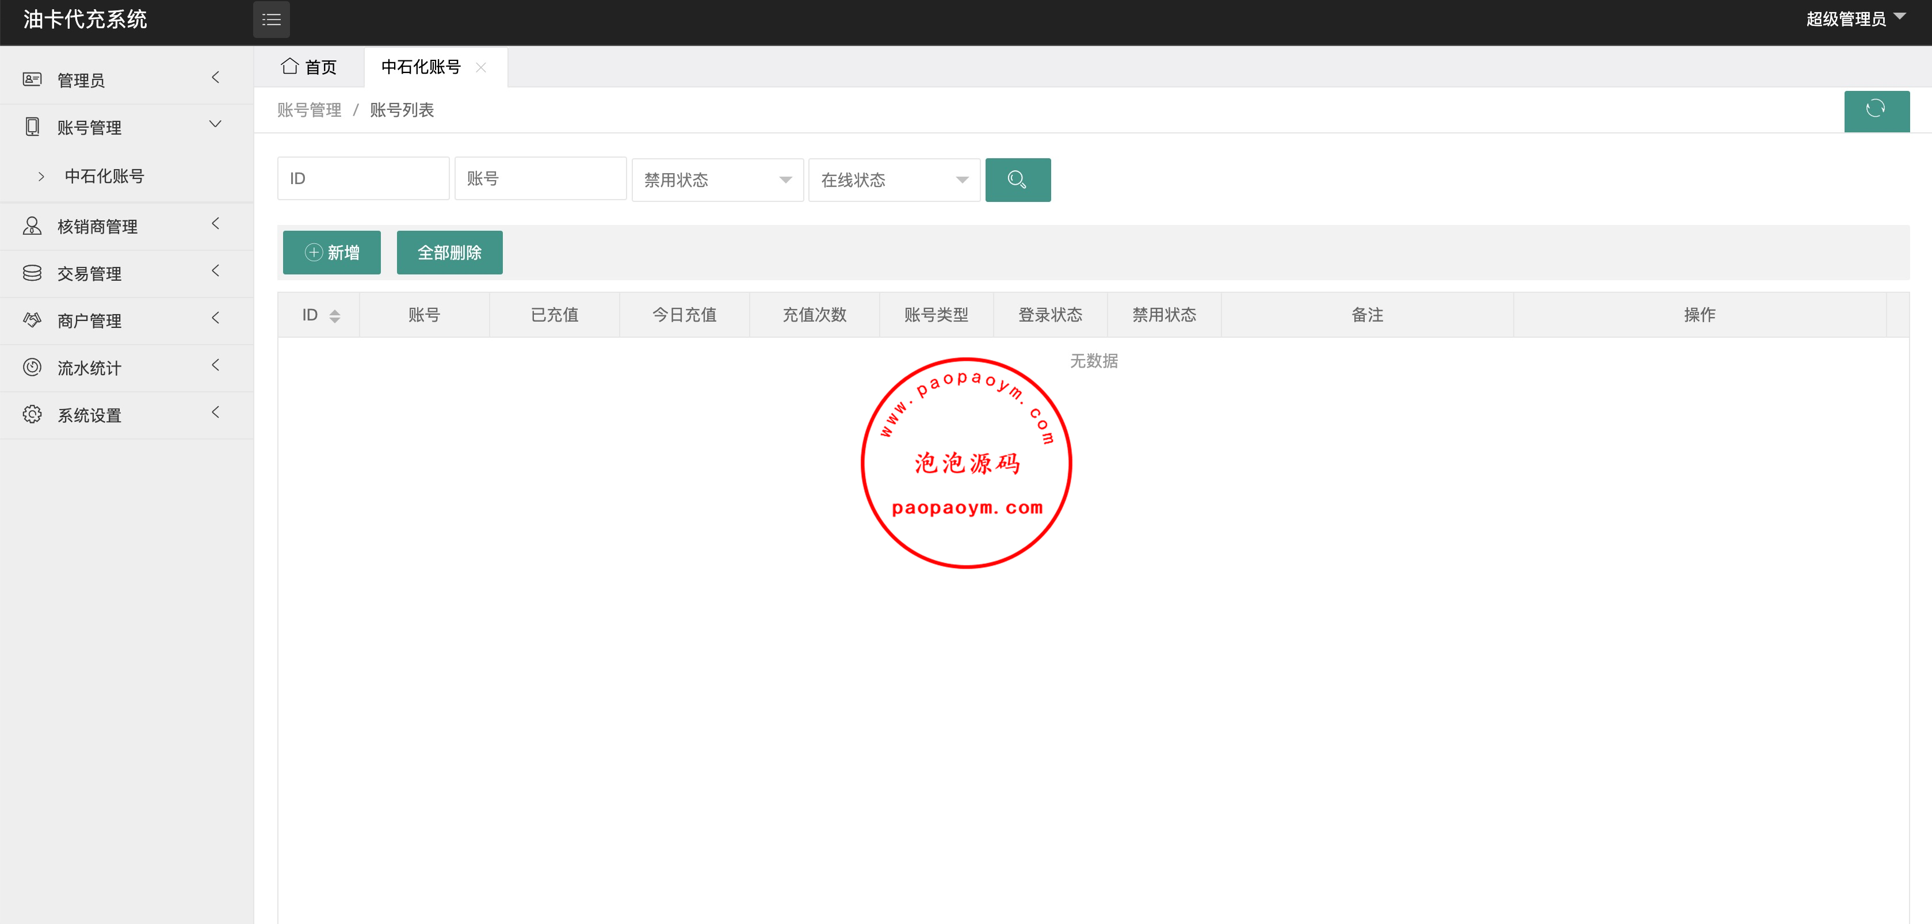The width and height of the screenshot is (1932, 924).
Task: Click the 管理员 ID card icon
Action: coord(32,79)
